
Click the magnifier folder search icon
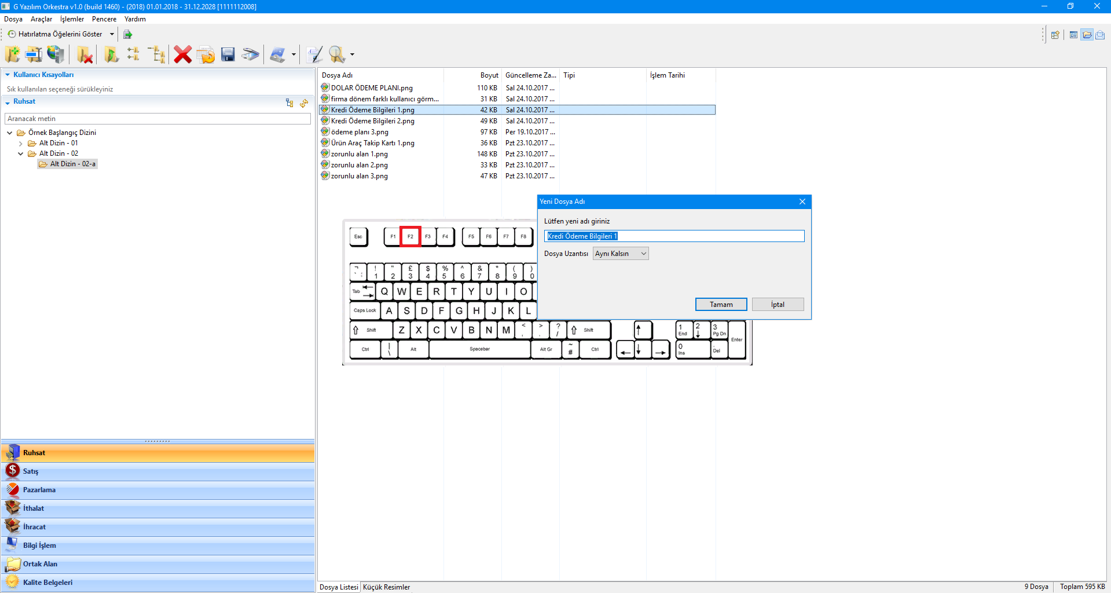pos(337,54)
